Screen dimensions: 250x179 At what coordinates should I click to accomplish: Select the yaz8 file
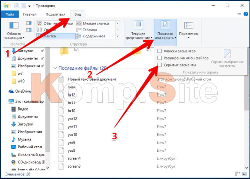pyautogui.click(x=71, y=151)
